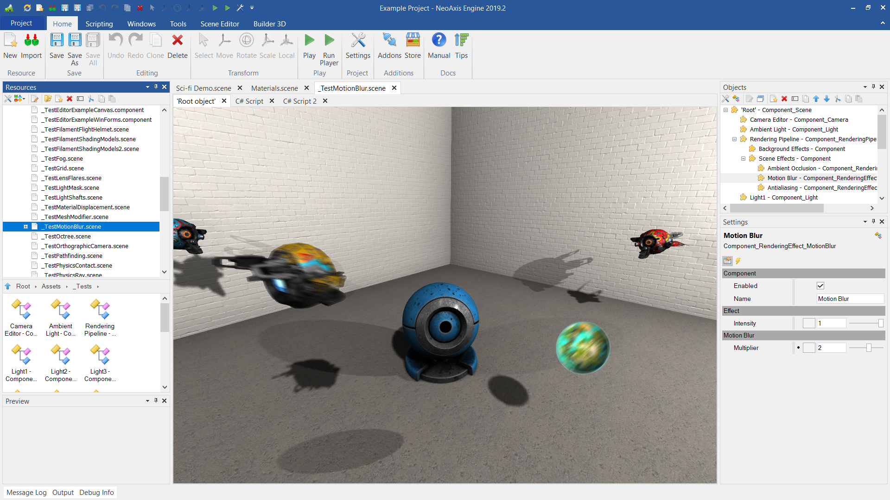Switch to the events lightning tab in Settings
Viewport: 890px width, 500px height.
(738, 261)
